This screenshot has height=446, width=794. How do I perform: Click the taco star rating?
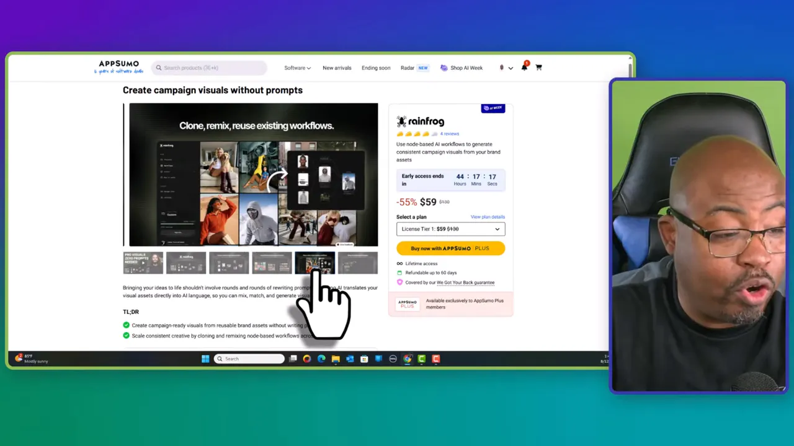coord(417,134)
